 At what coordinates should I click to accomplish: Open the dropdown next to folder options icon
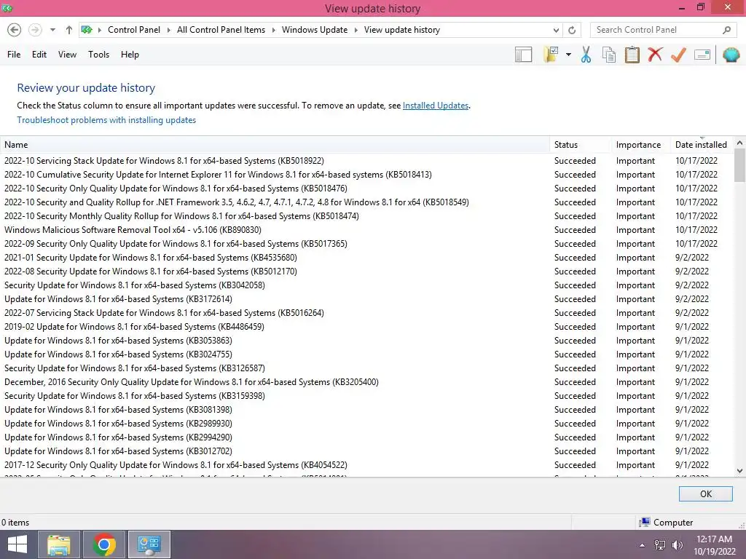[568, 55]
